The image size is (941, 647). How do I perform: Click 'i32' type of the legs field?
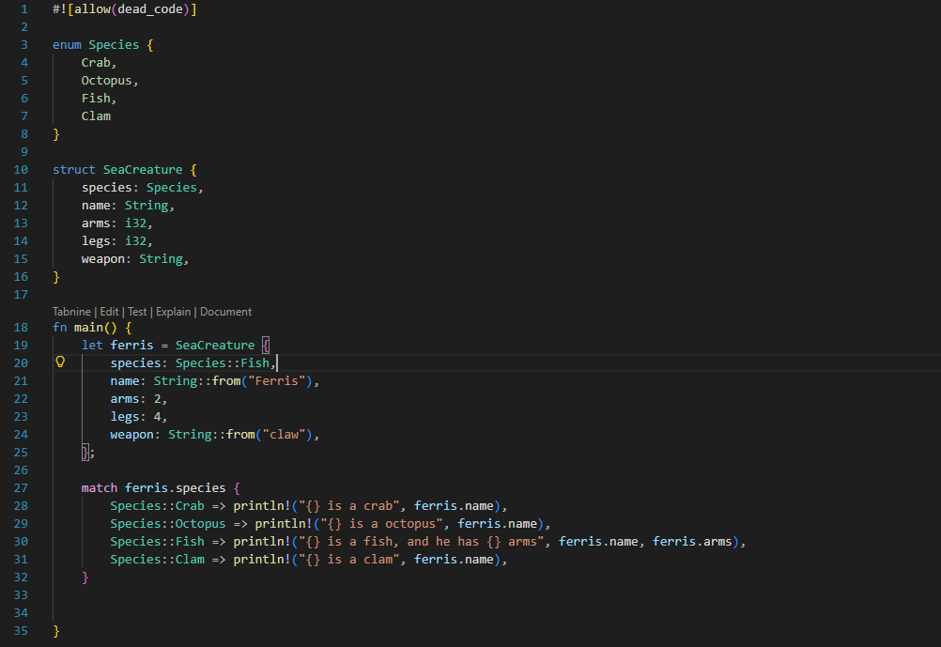coord(135,241)
